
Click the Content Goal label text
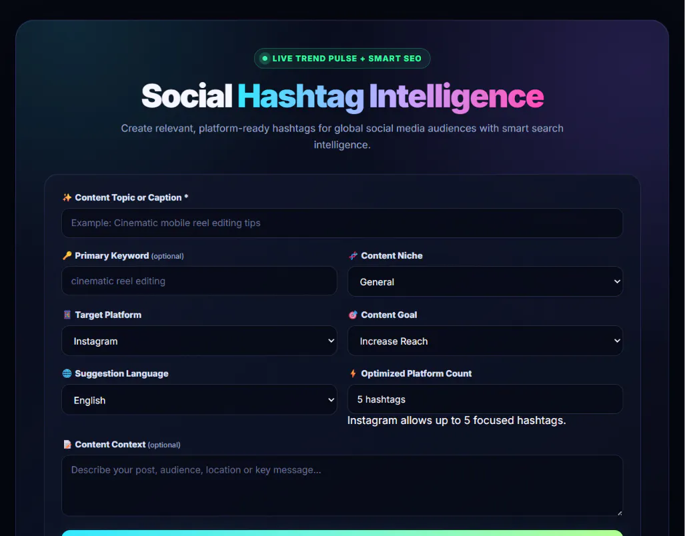coord(389,315)
